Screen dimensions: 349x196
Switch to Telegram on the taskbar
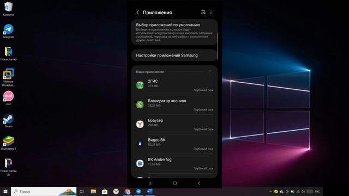coord(139,191)
